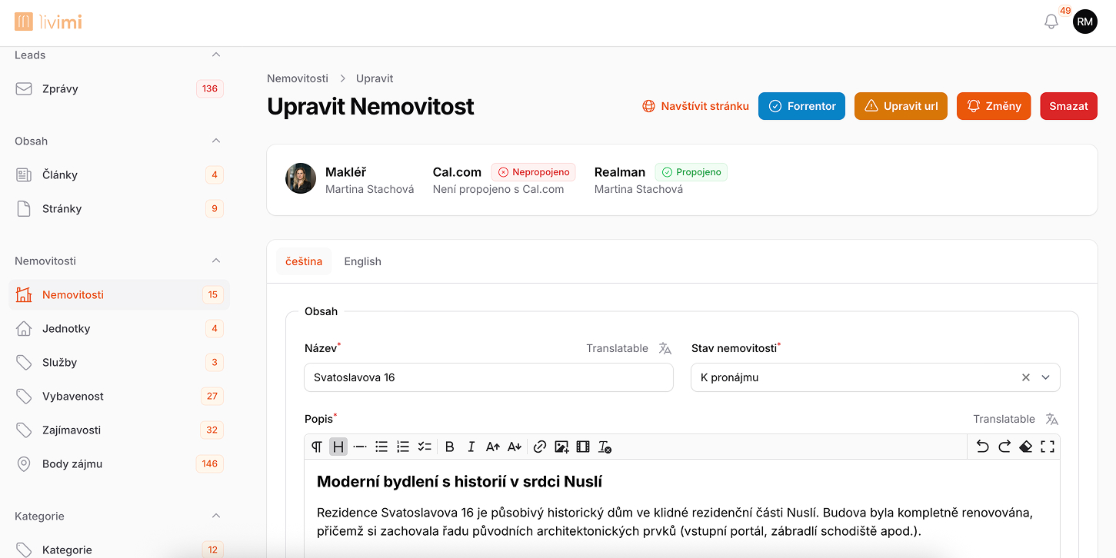The image size is (1116, 558).
Task: Click the livimi logo
Action: tap(48, 22)
